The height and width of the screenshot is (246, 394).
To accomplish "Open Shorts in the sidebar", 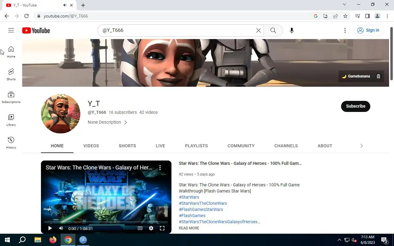I will point(11,75).
